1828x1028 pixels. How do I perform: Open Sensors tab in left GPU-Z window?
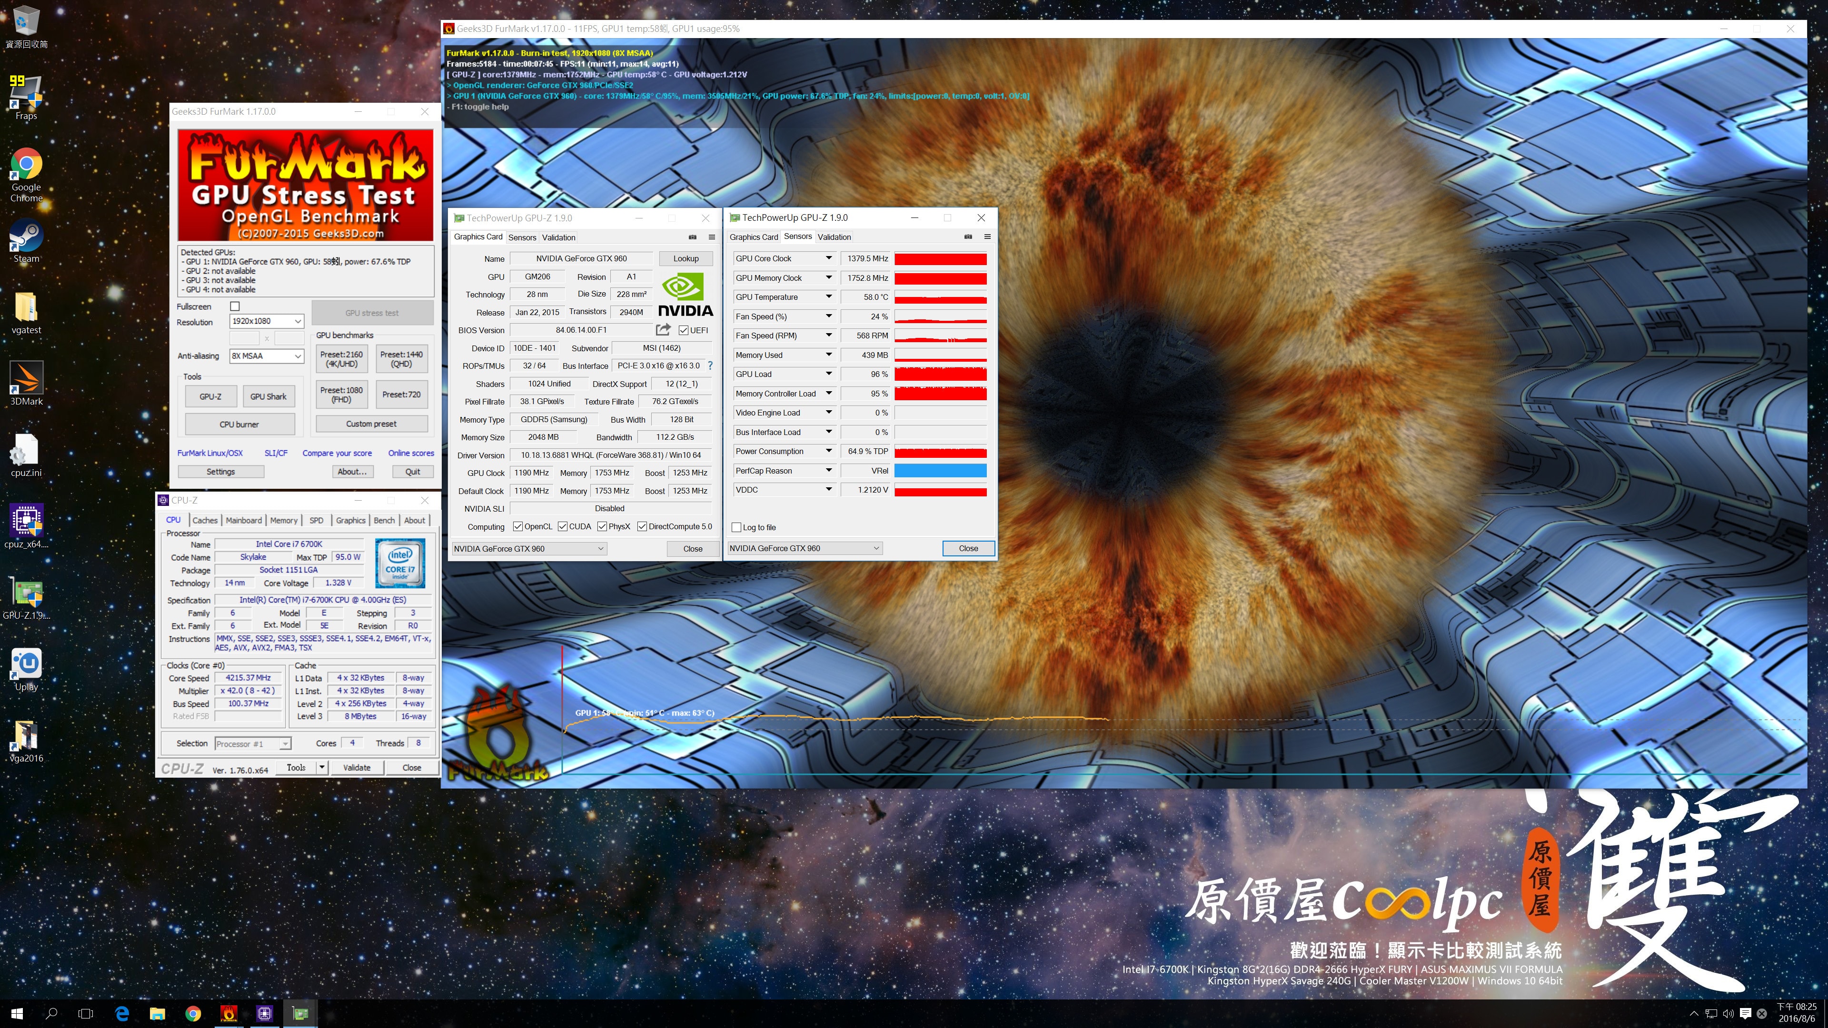[x=522, y=237]
